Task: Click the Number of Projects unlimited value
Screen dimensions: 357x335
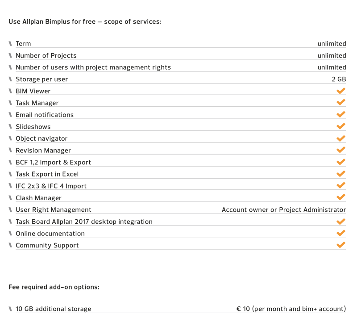Action: click(332, 55)
